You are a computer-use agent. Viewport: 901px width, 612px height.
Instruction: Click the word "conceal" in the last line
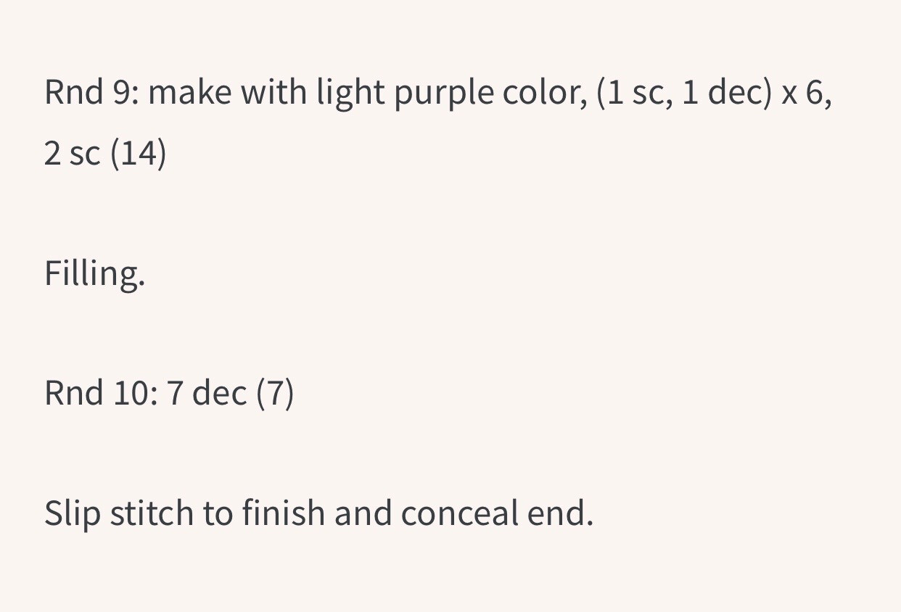459,513
